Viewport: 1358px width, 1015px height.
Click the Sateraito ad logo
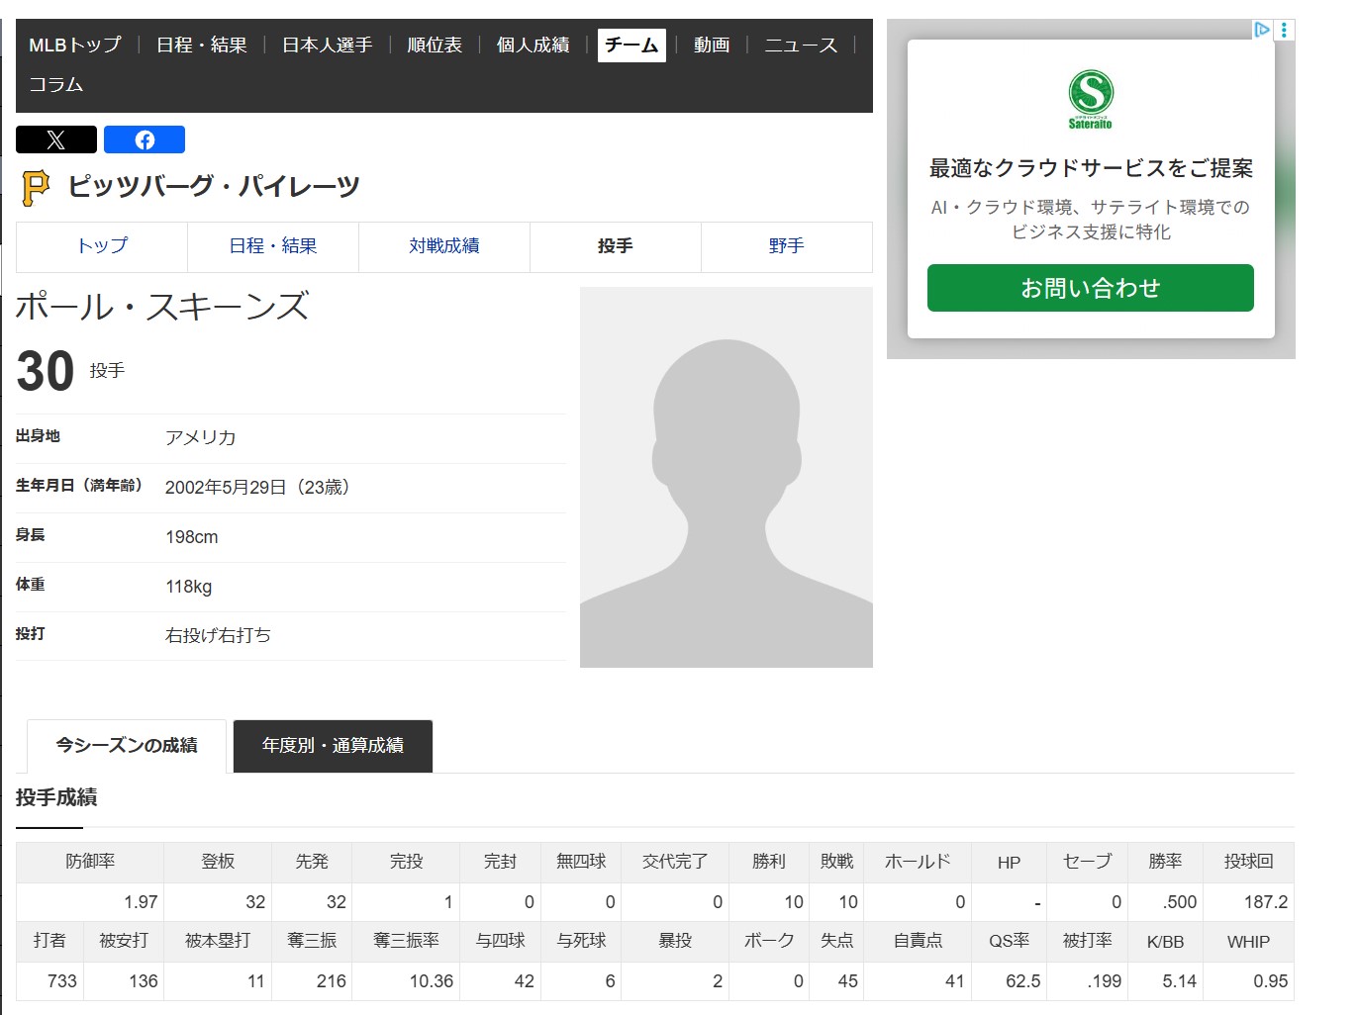tap(1090, 99)
